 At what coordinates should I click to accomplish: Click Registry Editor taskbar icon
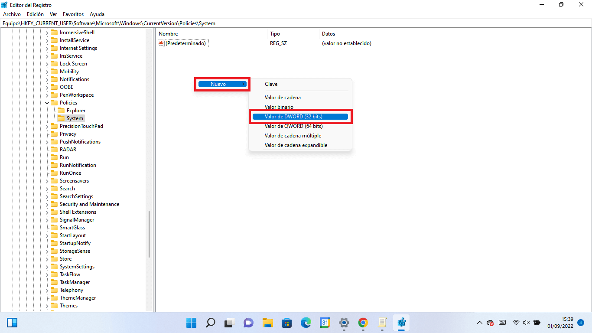click(x=401, y=323)
